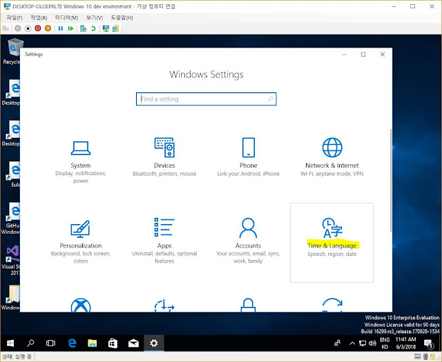Click the mouse icon in VM status bar
Image resolution: width=442 pixels, height=362 pixels.
click(425, 356)
